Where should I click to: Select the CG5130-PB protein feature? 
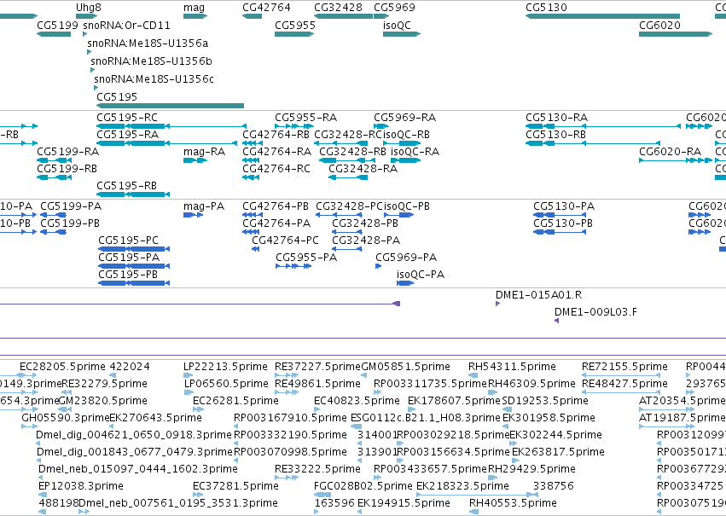tap(560, 232)
